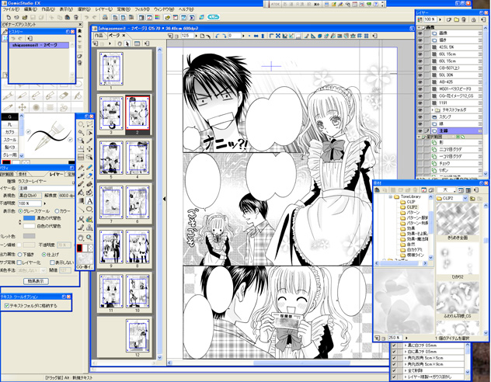Viewport: 491px width, 382px height.
Task: Open CLIP2 folder dropdown in materials panel
Action: 465,198
